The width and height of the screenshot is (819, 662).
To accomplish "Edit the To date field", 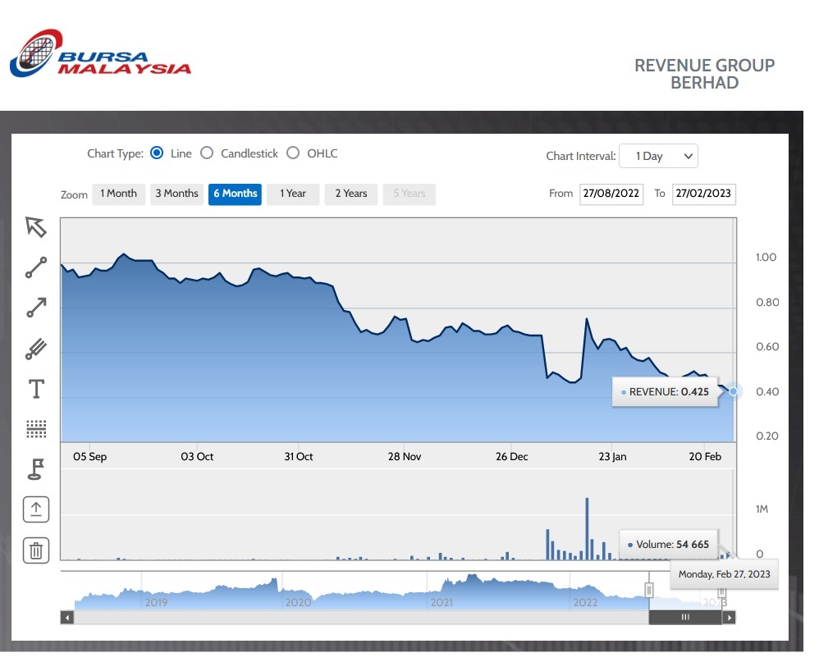I will [x=703, y=194].
